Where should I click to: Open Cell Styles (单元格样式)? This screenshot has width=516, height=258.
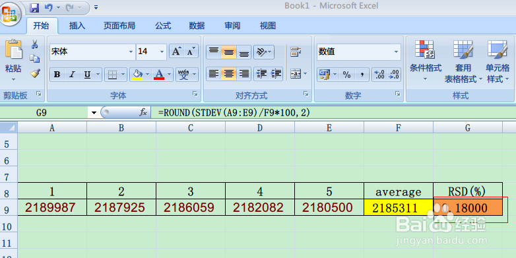(498, 61)
